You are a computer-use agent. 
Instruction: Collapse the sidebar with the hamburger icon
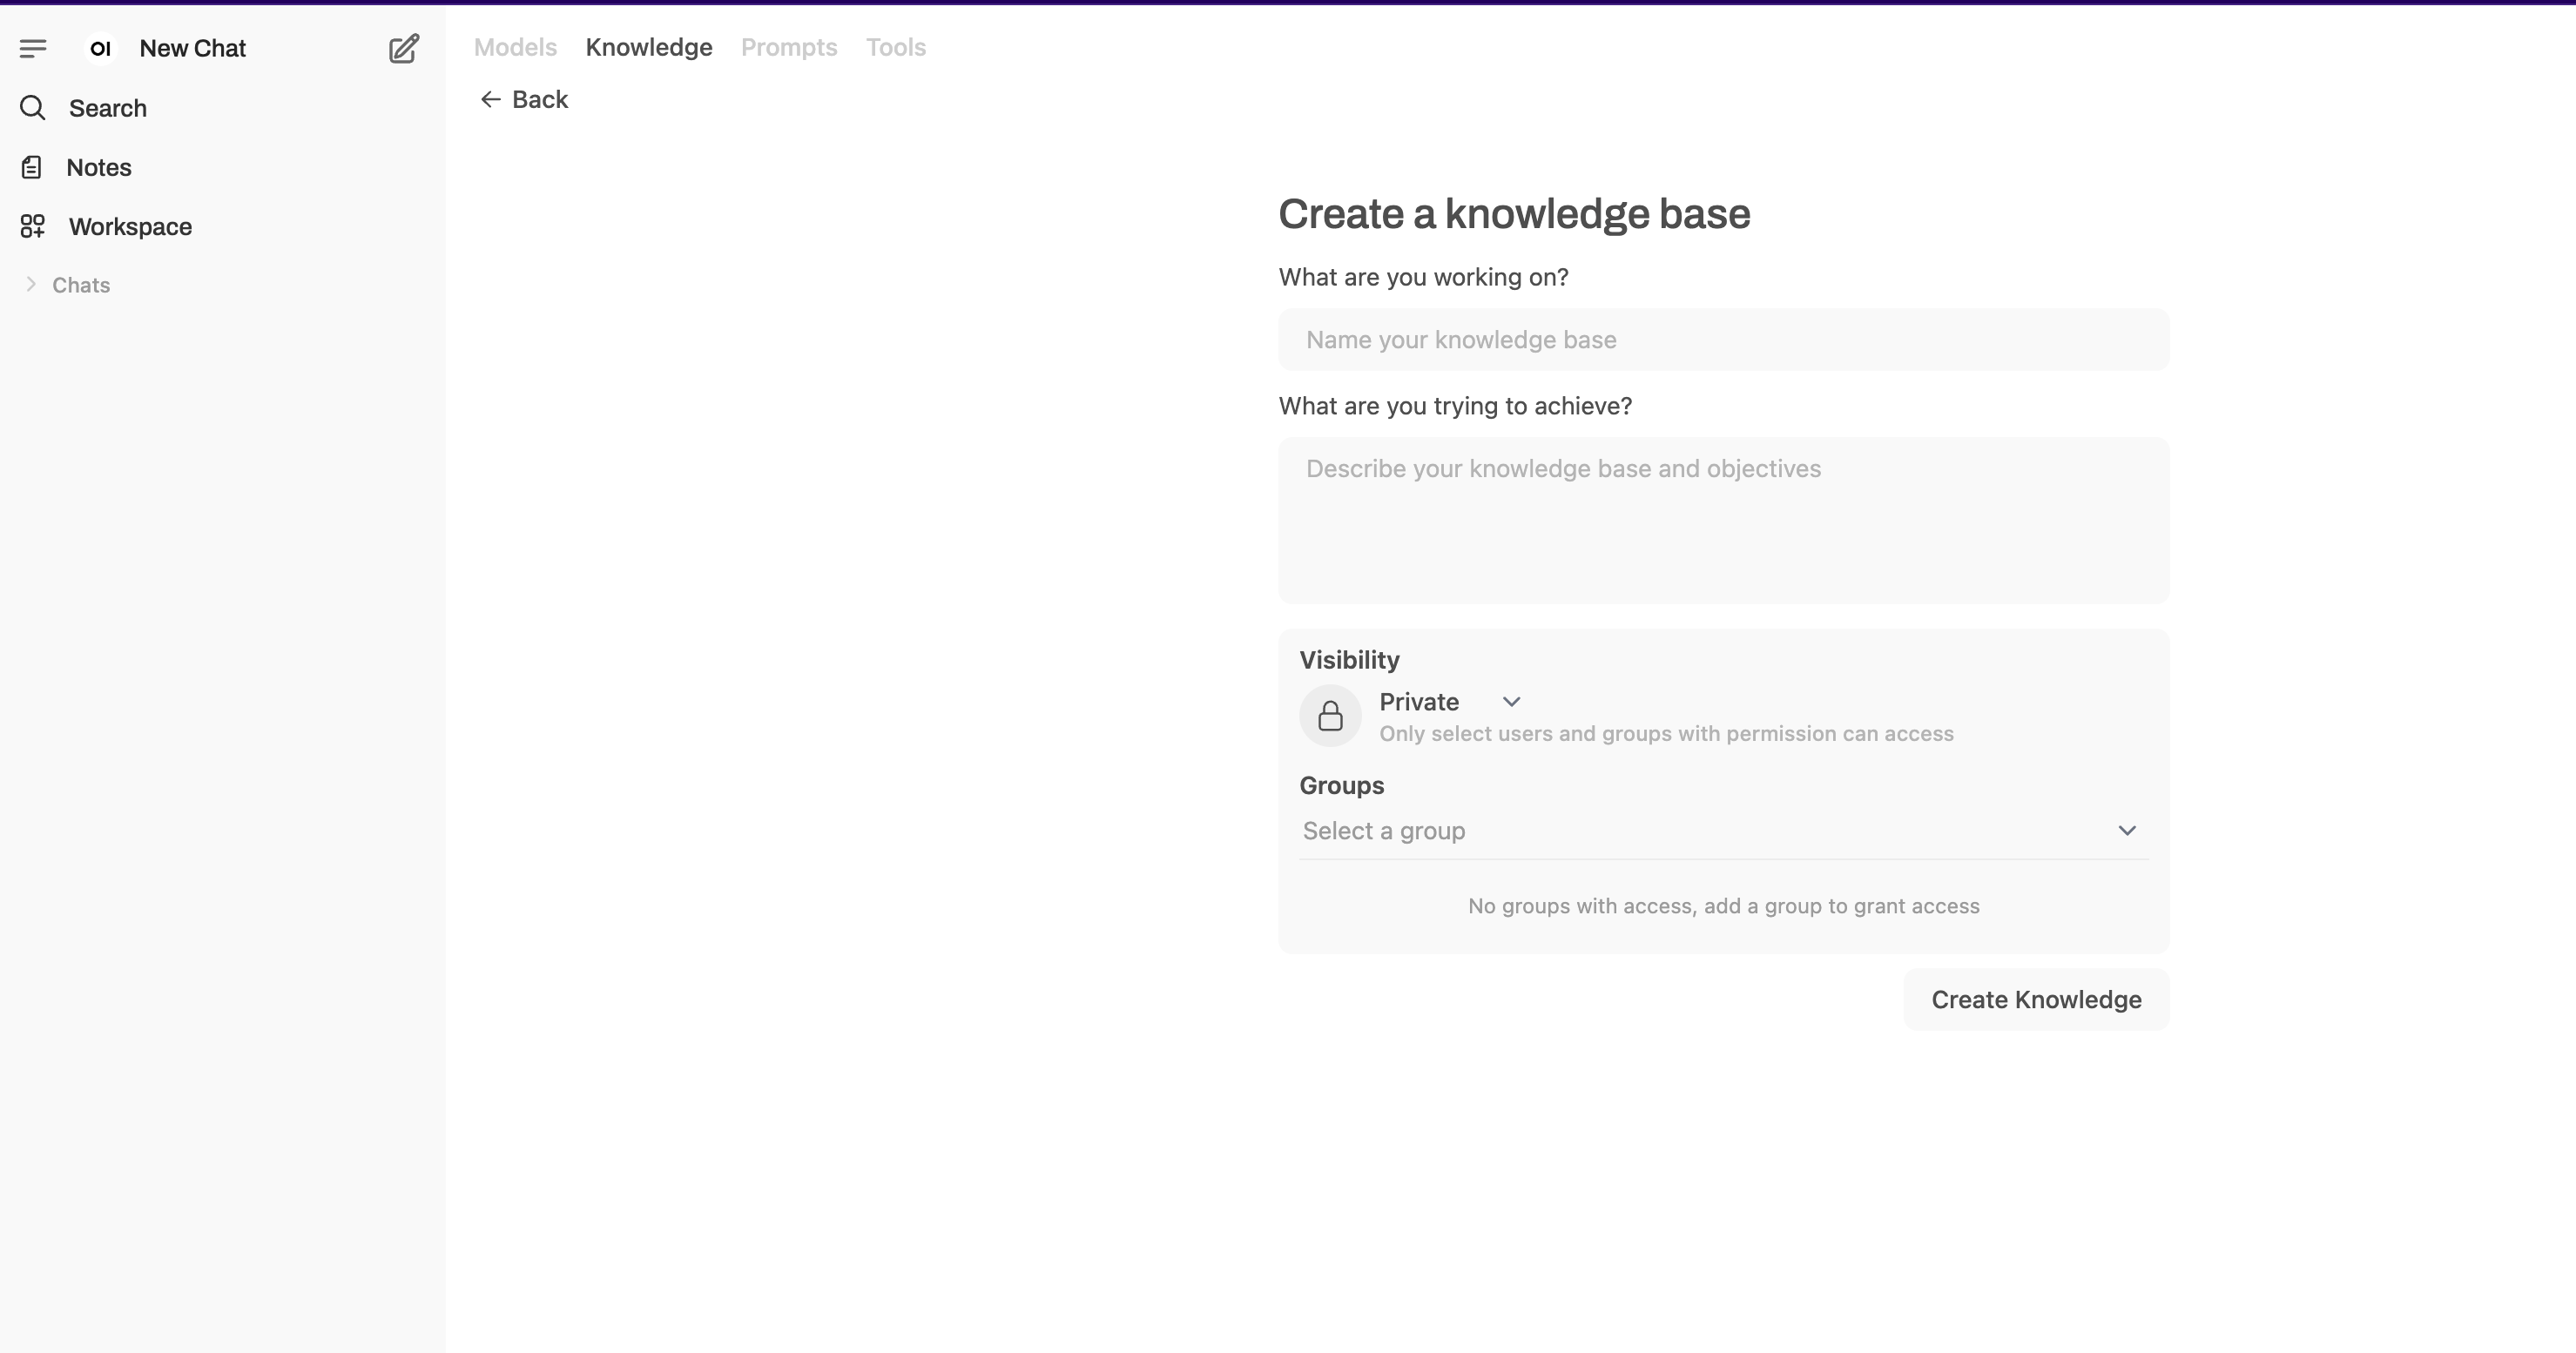pos(33,48)
